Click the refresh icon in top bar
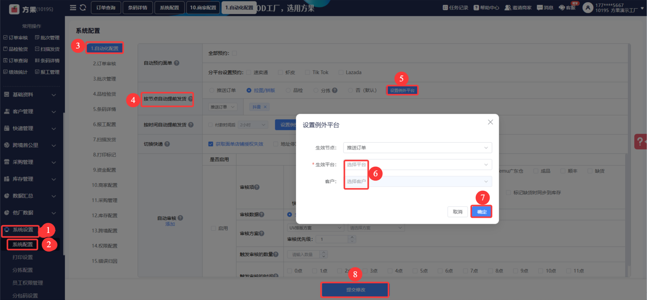The width and height of the screenshot is (647, 300). click(x=83, y=8)
